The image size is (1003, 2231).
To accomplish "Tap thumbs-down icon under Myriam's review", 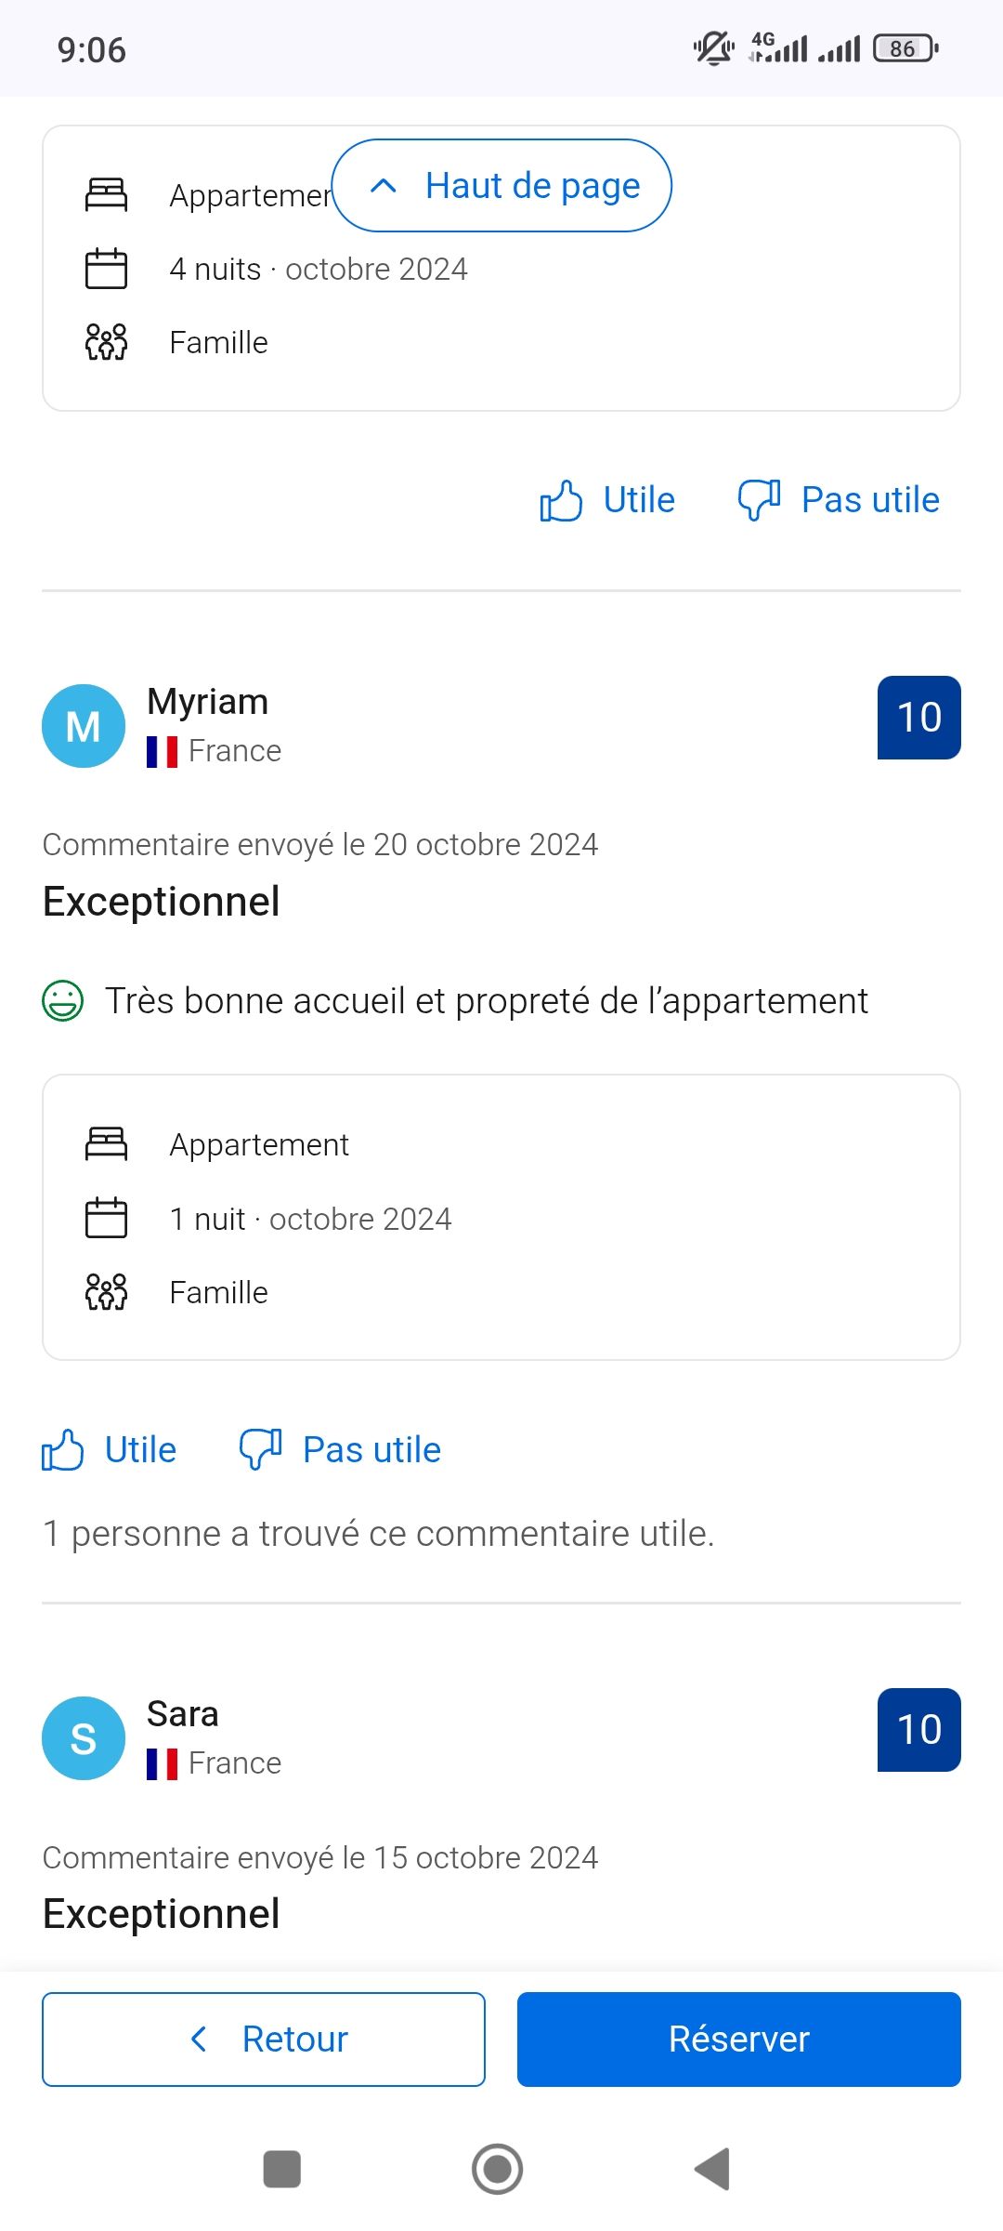I will (x=260, y=1450).
